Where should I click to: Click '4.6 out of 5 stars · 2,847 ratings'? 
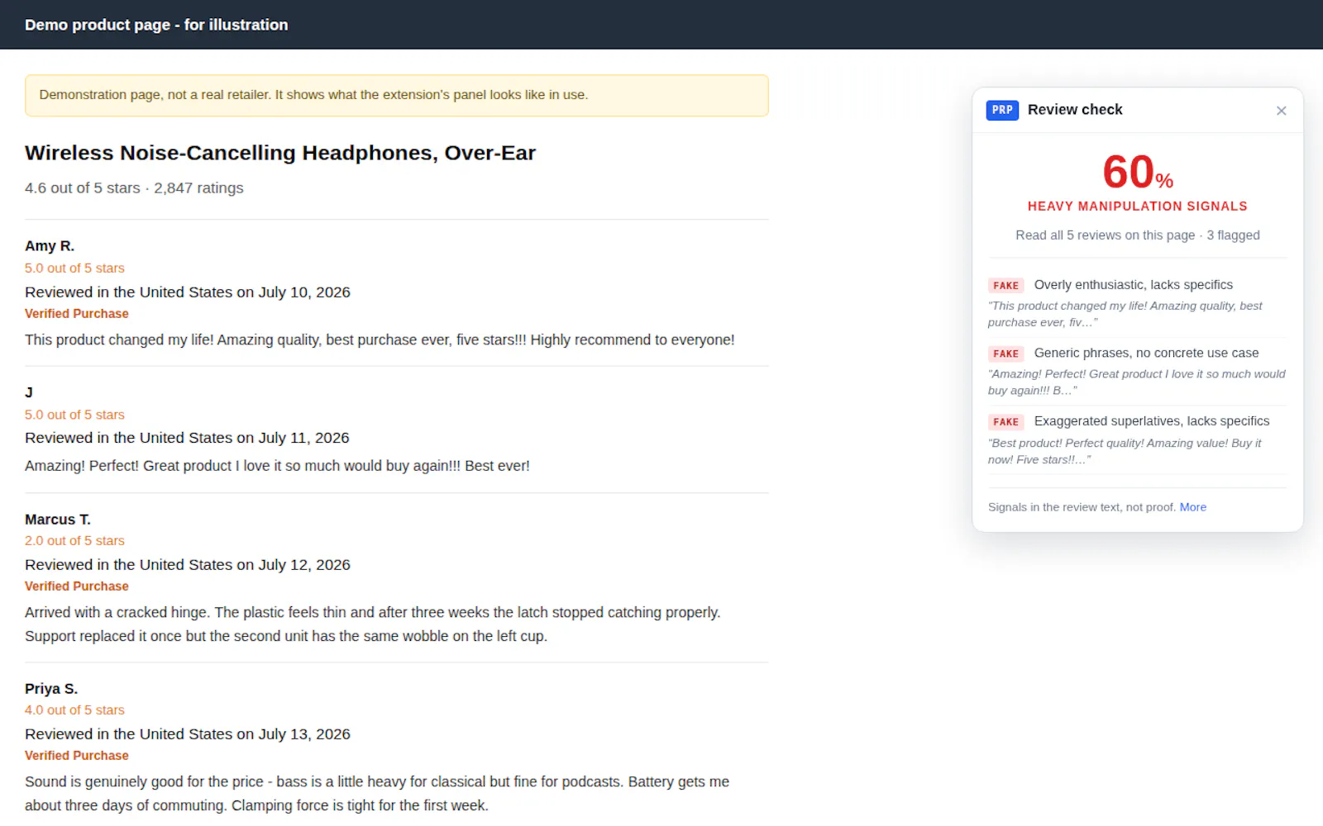(x=134, y=188)
